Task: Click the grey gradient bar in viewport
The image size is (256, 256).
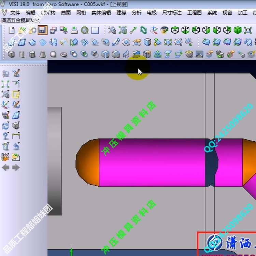Action: tap(55, 161)
